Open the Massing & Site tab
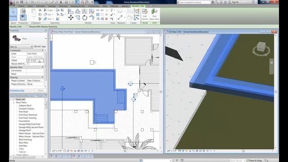288x162 pixels. [78, 6]
